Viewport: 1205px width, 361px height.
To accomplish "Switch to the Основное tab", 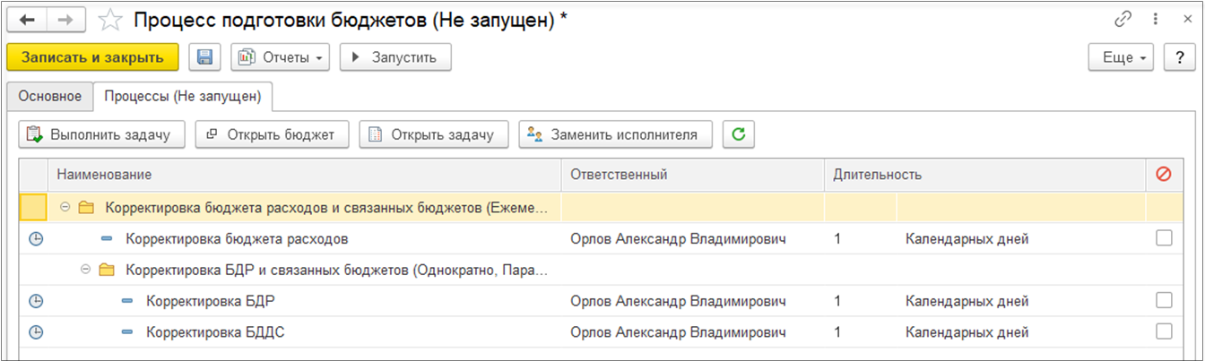I will pyautogui.click(x=50, y=96).
